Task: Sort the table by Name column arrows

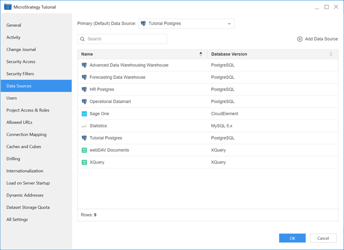Action: click(x=200, y=54)
